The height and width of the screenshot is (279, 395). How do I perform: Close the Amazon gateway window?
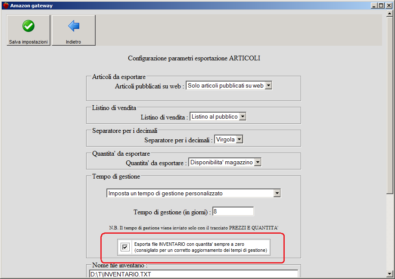(x=389, y=6)
